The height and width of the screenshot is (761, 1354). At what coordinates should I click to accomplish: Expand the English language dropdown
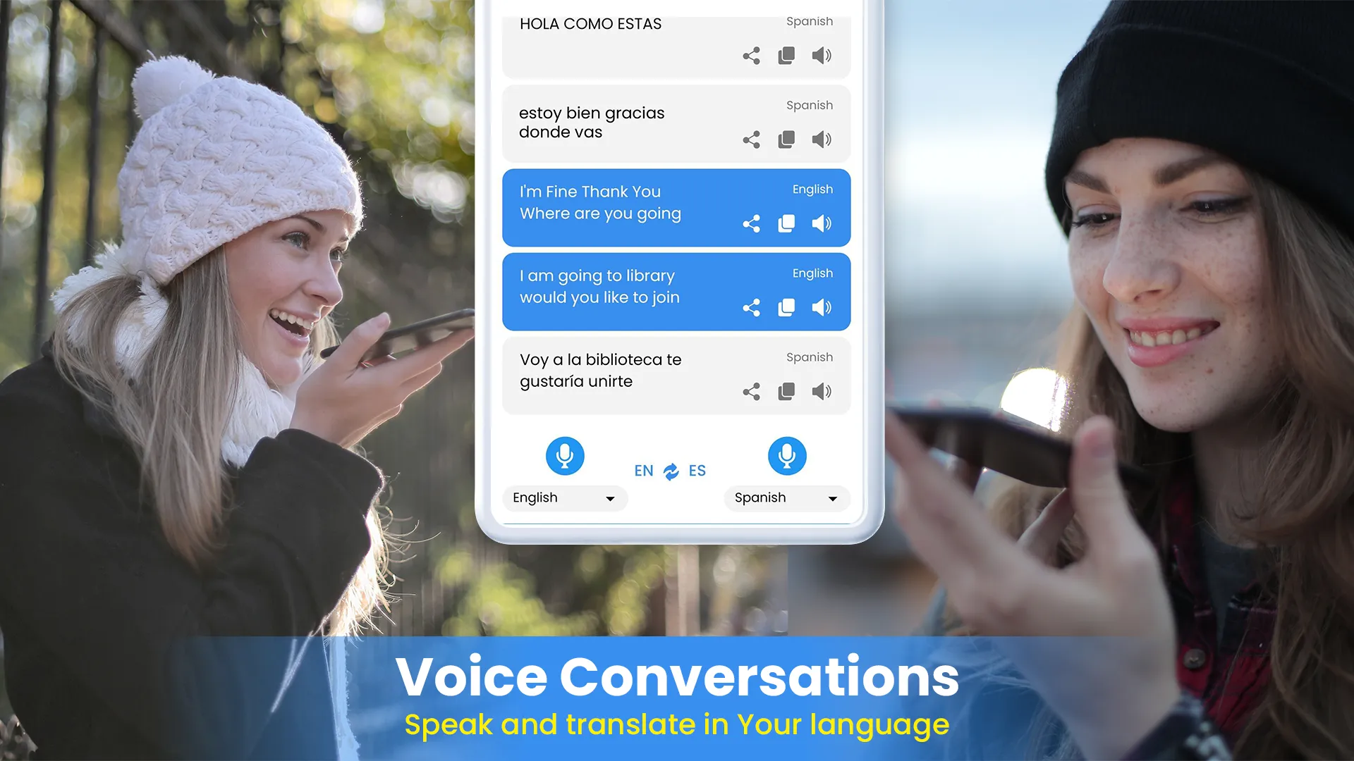tap(609, 497)
